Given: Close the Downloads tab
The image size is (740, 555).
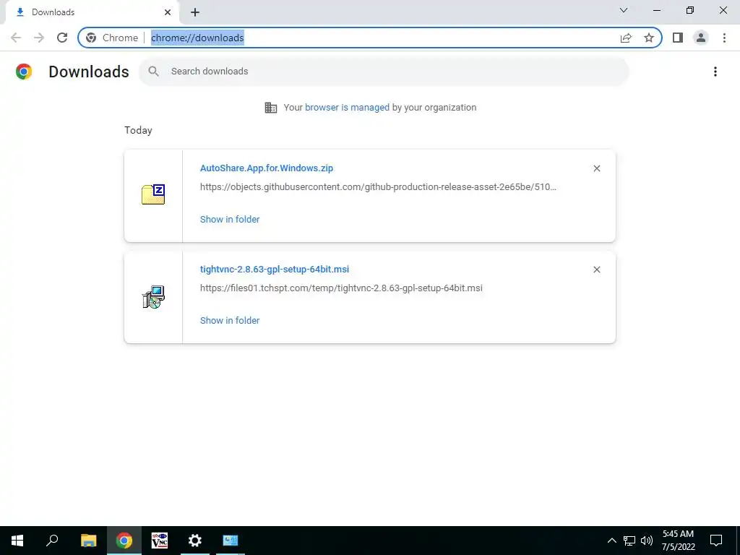Looking at the screenshot, I should click(x=168, y=12).
